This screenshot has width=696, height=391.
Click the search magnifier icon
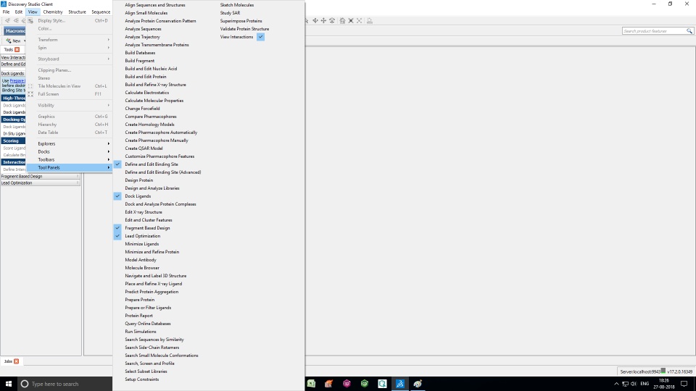coord(689,31)
